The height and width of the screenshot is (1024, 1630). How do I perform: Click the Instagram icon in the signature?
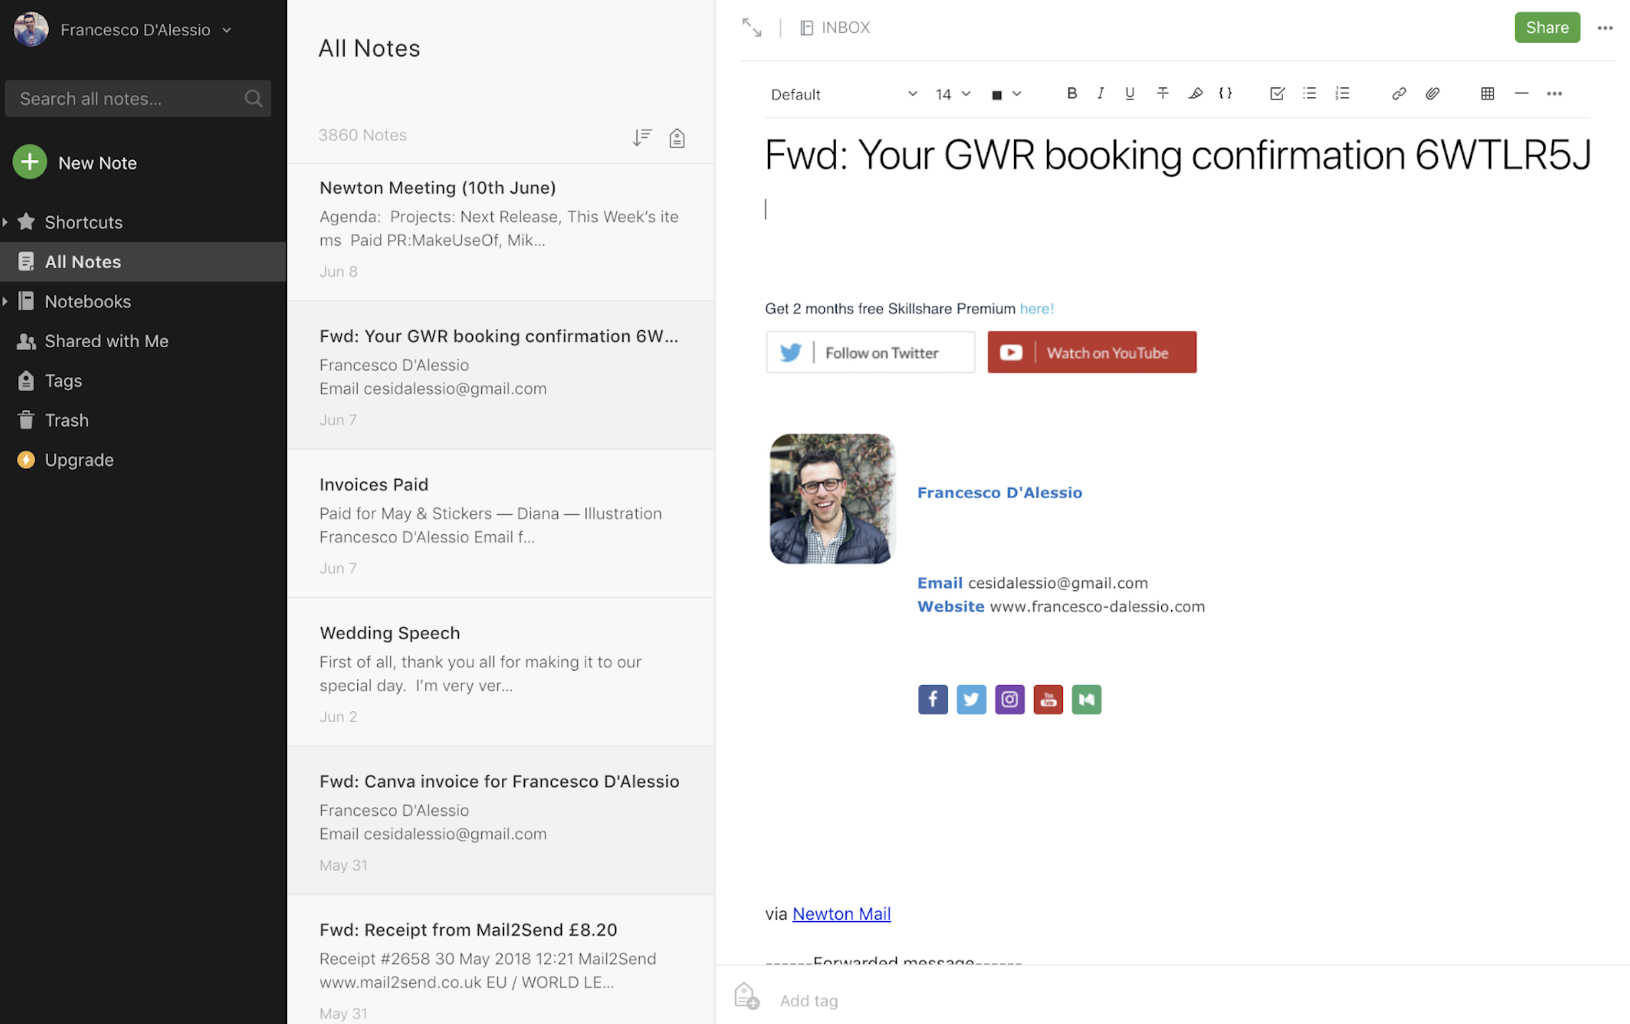pos(1010,699)
